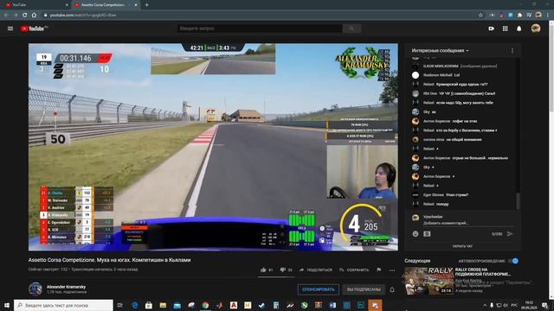
Task: Click the «Вы подписаны» subscribed button
Action: point(364,289)
